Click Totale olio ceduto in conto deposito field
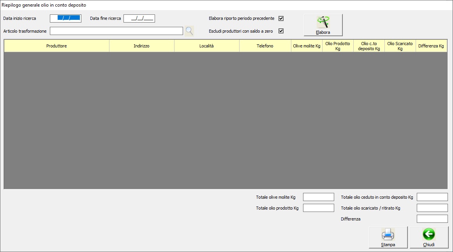 pyautogui.click(x=432, y=197)
